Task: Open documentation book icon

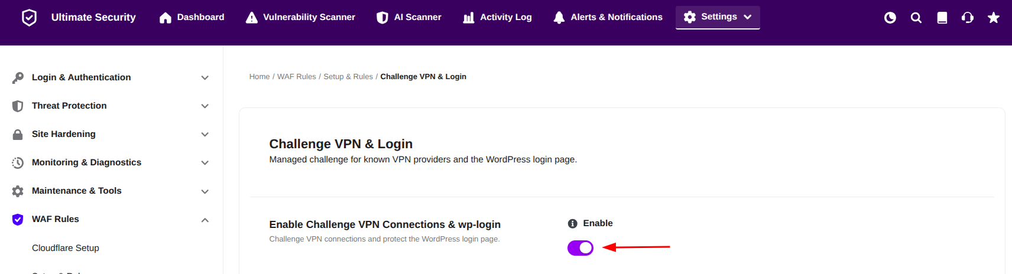Action: pyautogui.click(x=942, y=18)
